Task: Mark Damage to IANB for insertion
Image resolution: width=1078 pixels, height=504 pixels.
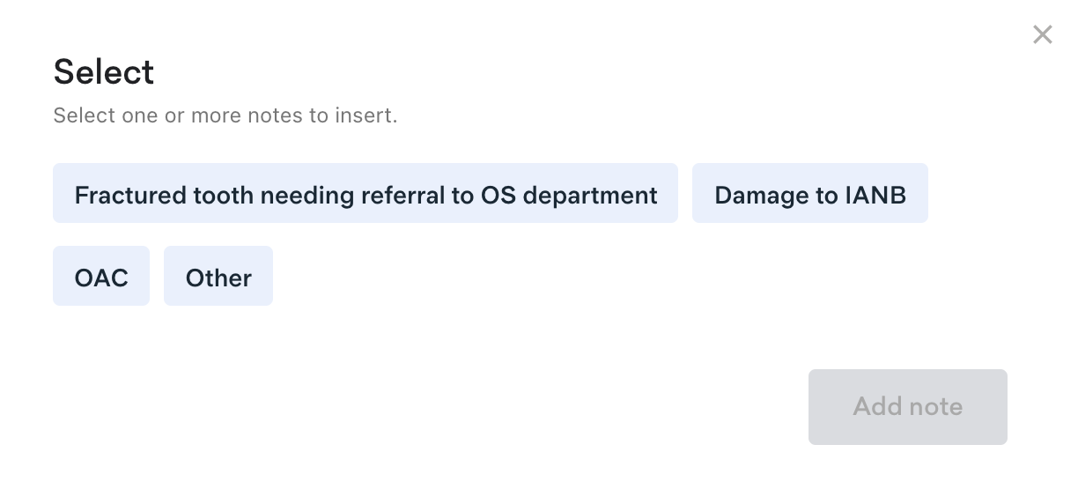Action: pyautogui.click(x=809, y=194)
